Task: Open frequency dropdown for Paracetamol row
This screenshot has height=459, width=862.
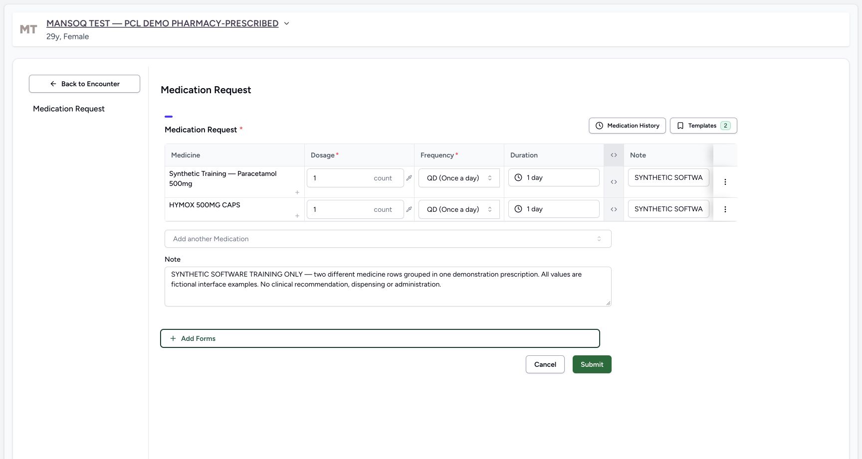Action: (x=459, y=178)
